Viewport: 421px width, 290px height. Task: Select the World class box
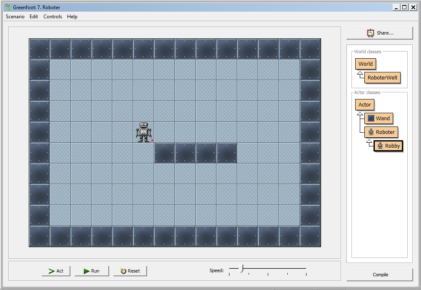pos(365,64)
